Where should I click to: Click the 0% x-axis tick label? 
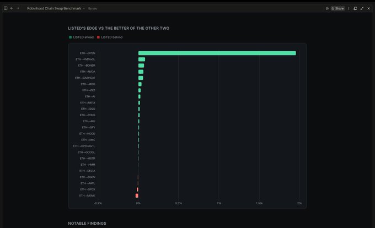(x=138, y=203)
